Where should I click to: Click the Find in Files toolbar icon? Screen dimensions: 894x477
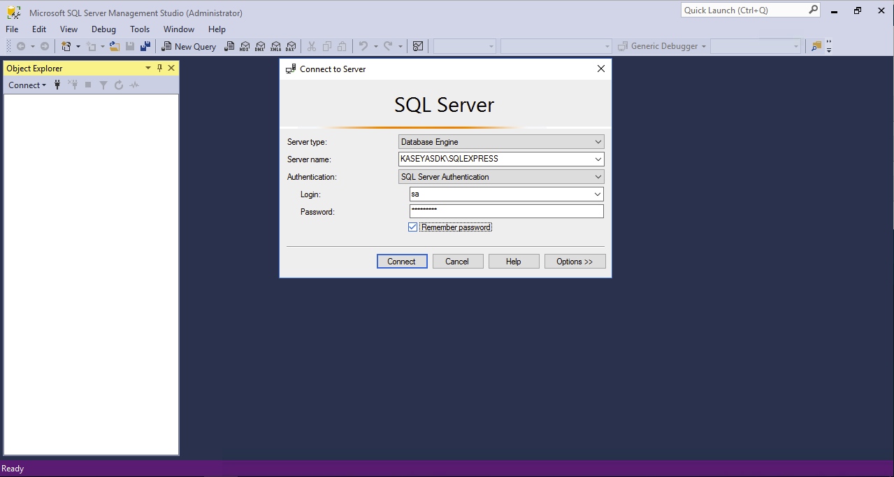pos(816,46)
